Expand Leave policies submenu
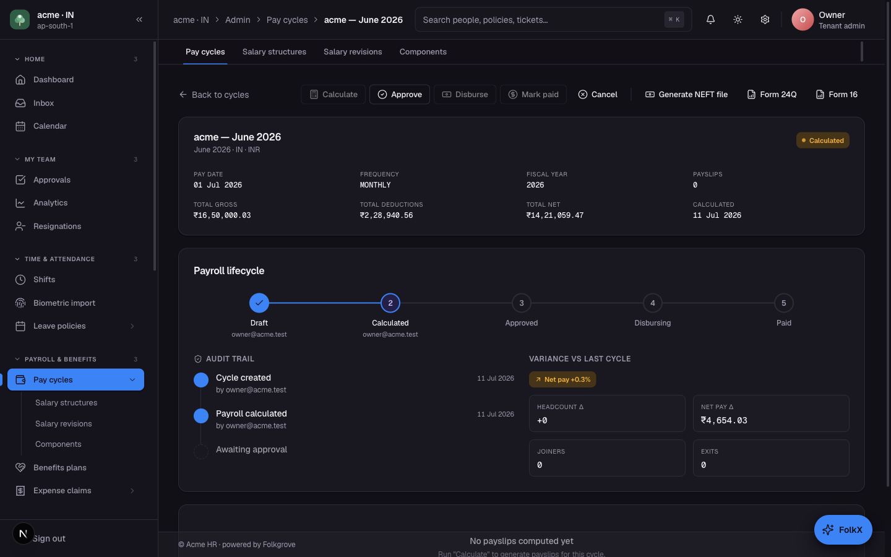 (x=132, y=326)
